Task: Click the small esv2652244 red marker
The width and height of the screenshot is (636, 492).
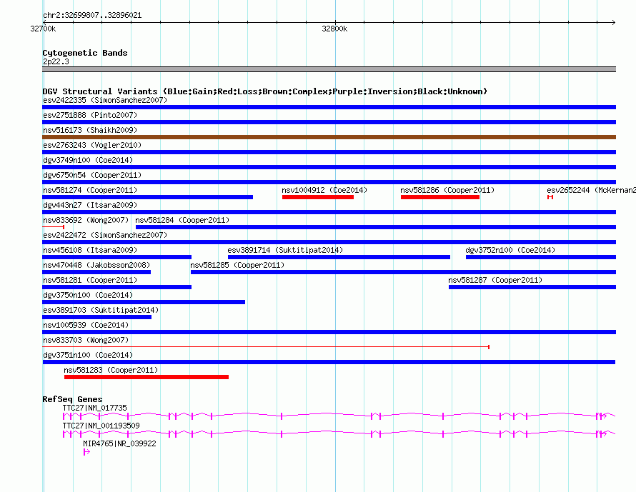Action: (x=550, y=197)
